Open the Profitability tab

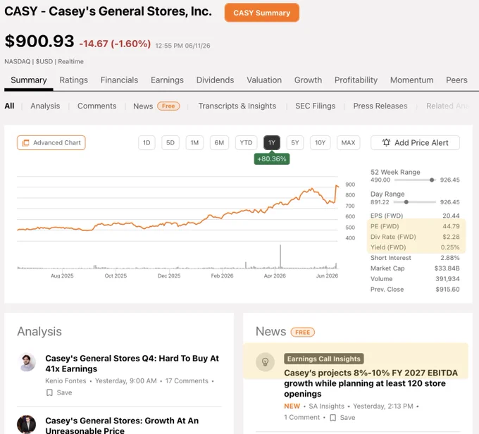tap(356, 80)
